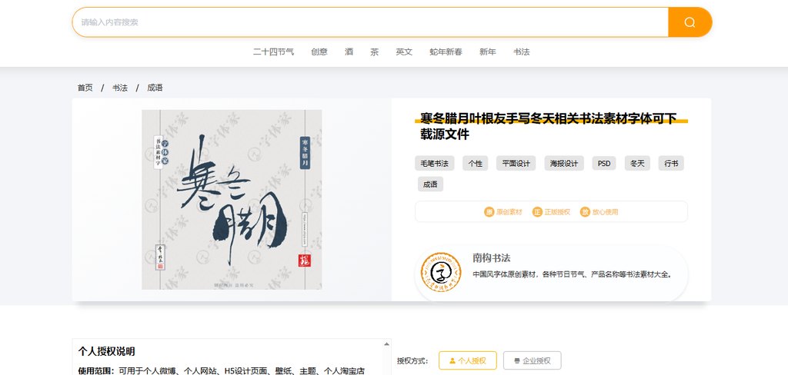Click the 成语 tag under the title

pyautogui.click(x=430, y=184)
